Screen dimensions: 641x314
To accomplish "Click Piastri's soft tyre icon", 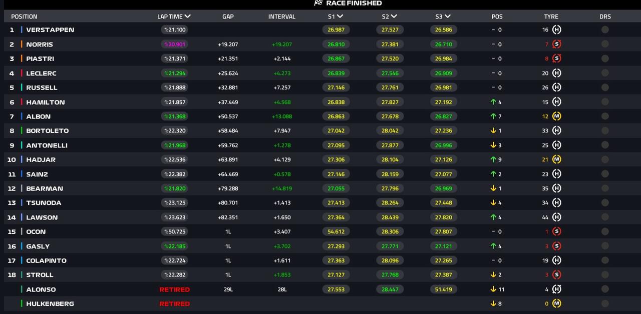I will (x=556, y=58).
